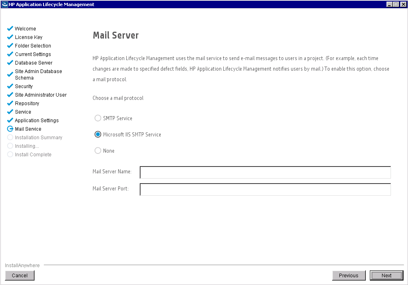Select the Service step label
This screenshot has height=285, width=408.
tap(23, 112)
